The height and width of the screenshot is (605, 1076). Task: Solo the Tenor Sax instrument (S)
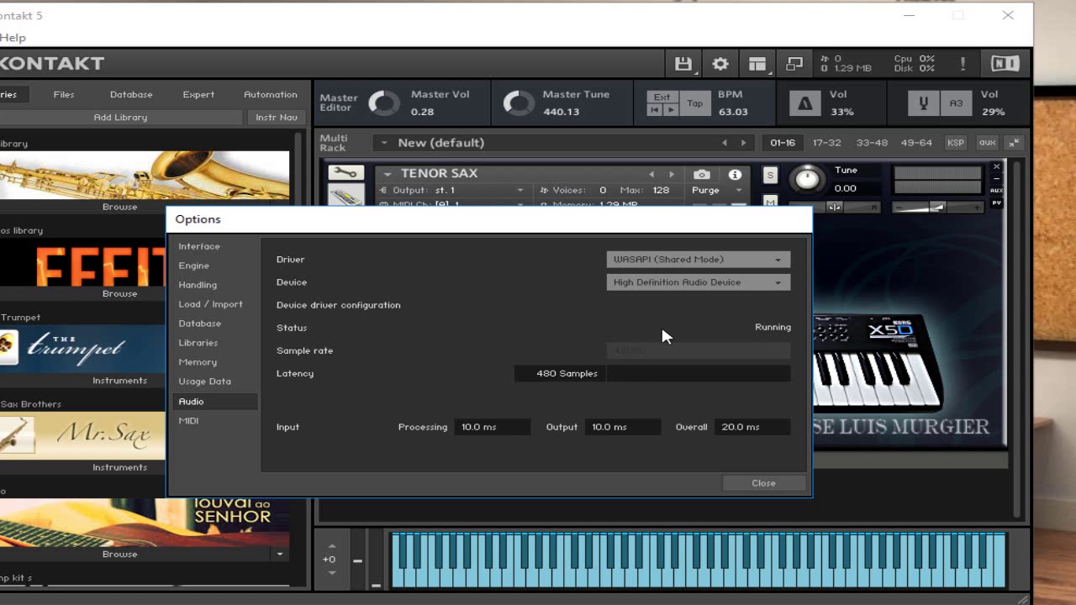(x=770, y=175)
